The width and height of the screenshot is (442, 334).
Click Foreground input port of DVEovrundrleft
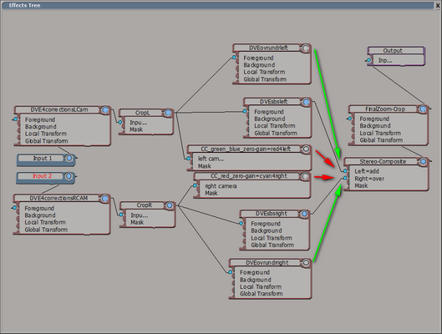click(x=234, y=58)
